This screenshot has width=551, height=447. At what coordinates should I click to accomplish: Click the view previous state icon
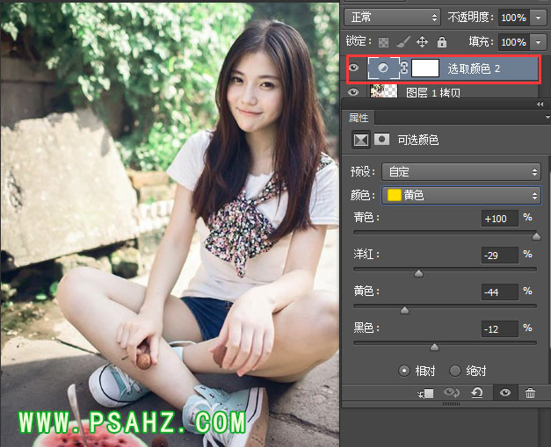453,394
